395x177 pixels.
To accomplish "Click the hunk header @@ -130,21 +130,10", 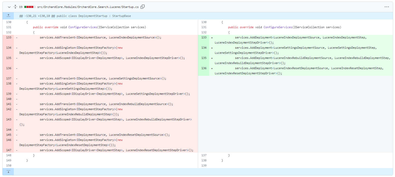I will [75, 16].
